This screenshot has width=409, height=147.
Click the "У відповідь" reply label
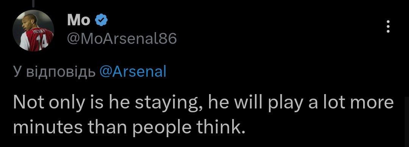click(x=55, y=72)
